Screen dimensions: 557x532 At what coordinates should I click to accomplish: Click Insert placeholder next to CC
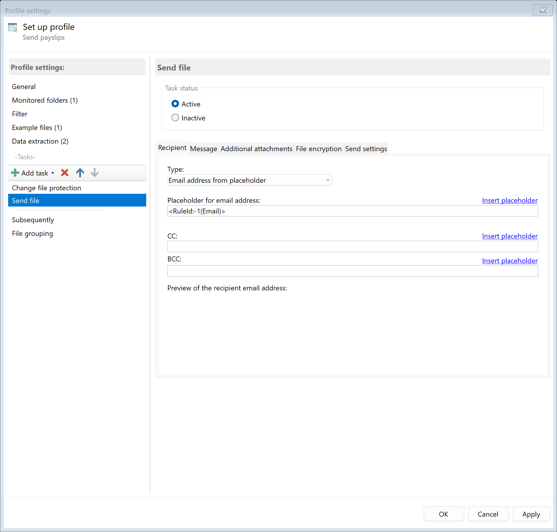tap(509, 236)
